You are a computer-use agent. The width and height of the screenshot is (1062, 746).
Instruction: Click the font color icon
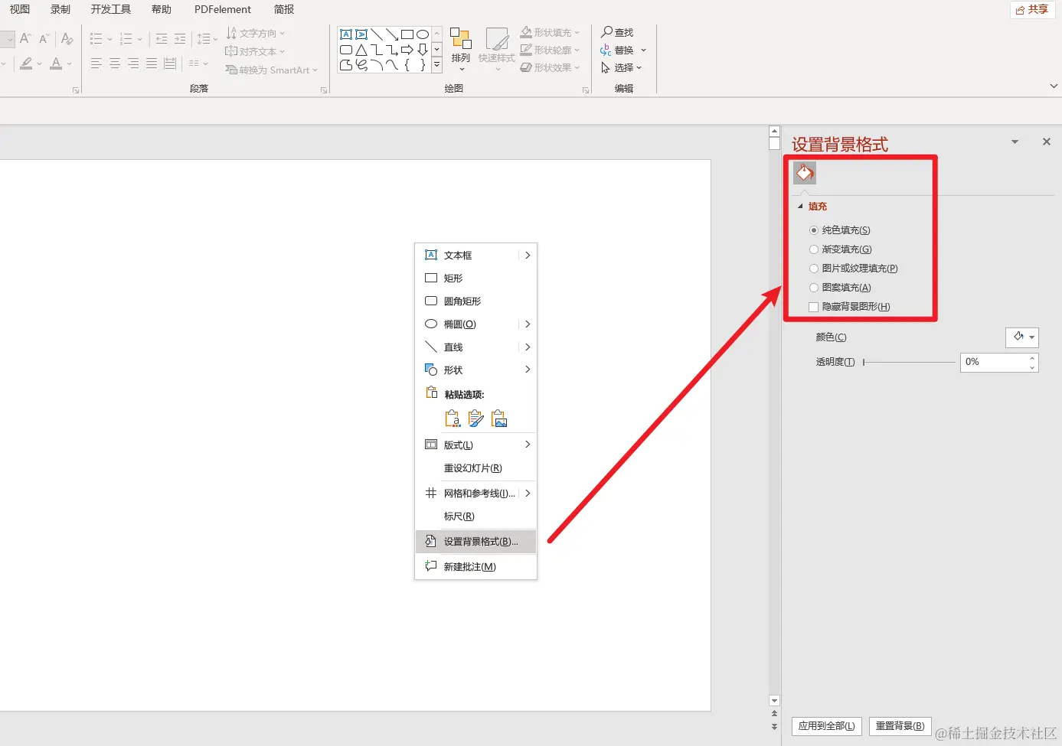[56, 64]
